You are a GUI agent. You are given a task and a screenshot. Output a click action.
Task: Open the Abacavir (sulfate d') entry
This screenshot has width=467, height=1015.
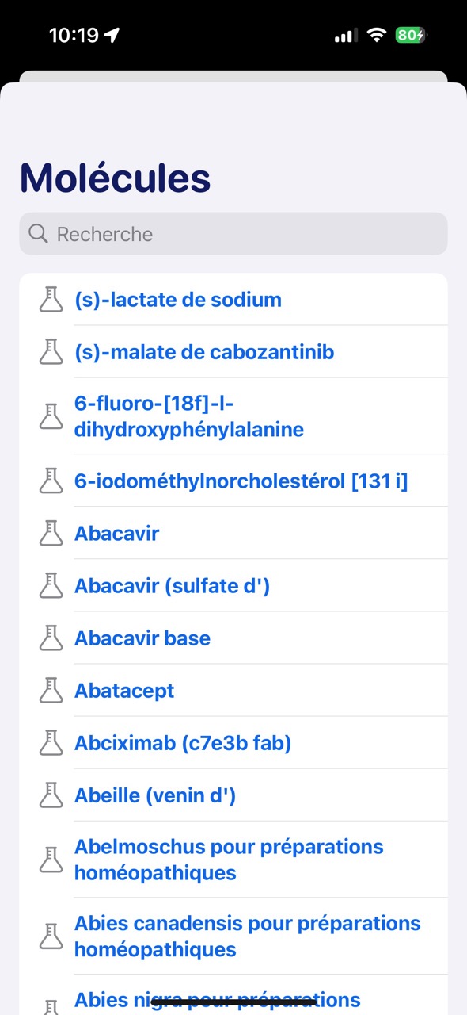coord(172,585)
